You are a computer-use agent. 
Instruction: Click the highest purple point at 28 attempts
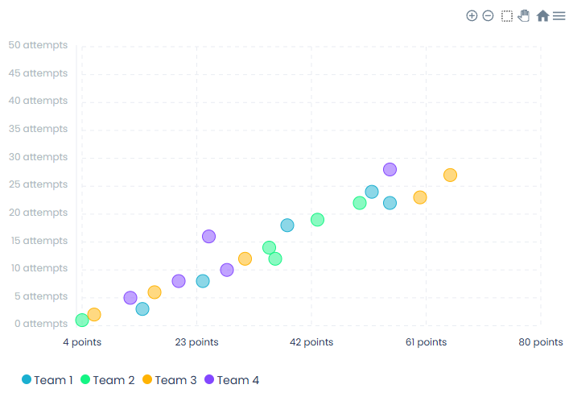[390, 170]
